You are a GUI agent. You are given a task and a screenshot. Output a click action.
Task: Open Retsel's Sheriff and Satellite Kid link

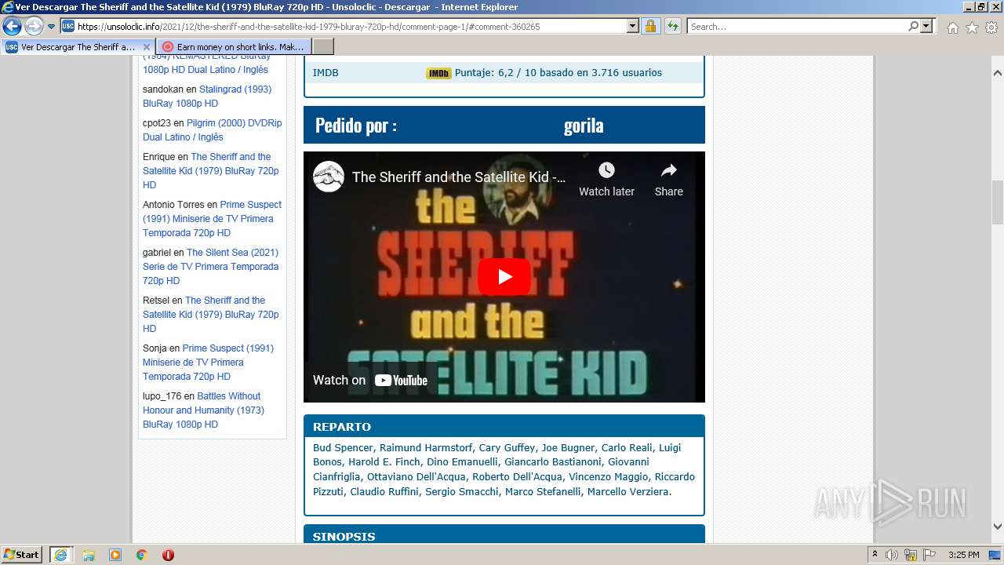(x=211, y=315)
